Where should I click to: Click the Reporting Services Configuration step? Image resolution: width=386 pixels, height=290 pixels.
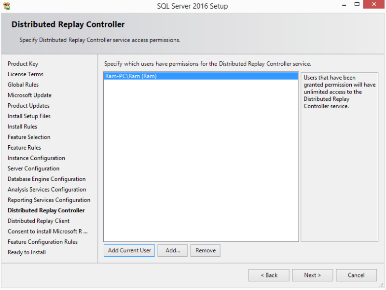(49, 200)
